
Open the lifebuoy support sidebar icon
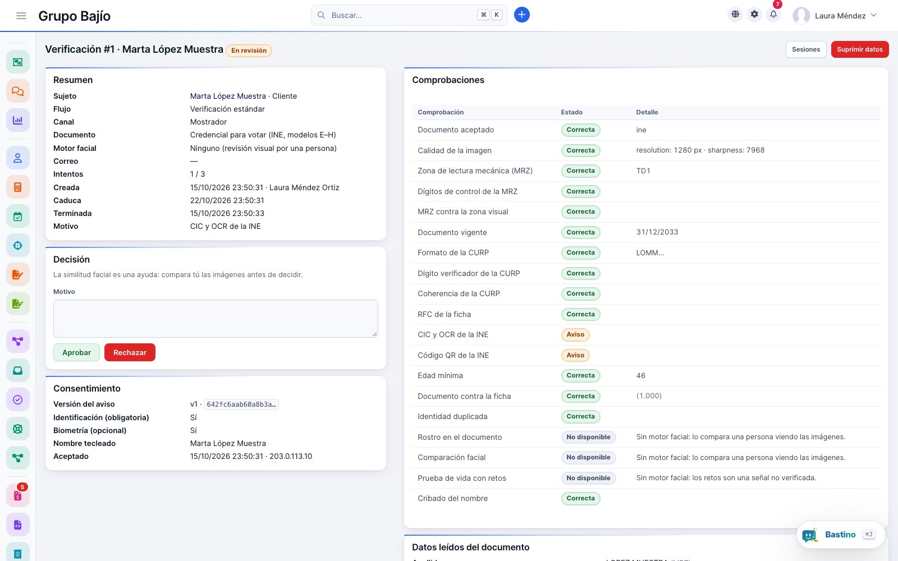[x=18, y=429]
